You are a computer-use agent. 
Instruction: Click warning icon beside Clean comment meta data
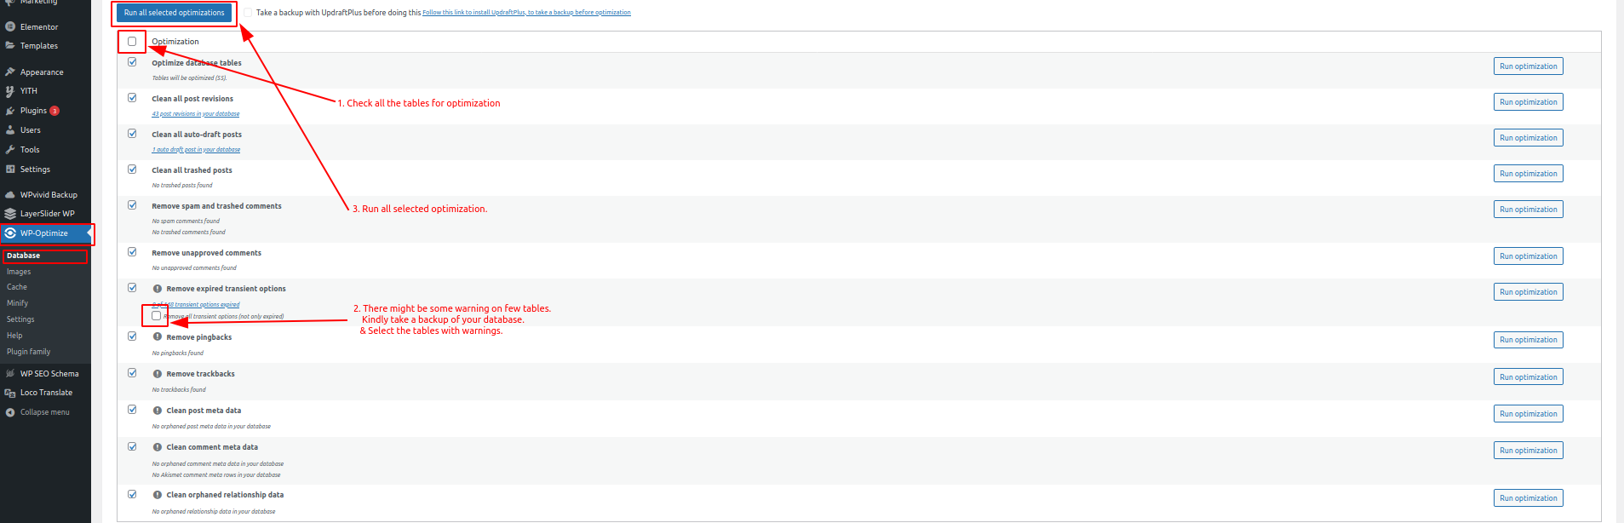pos(158,447)
